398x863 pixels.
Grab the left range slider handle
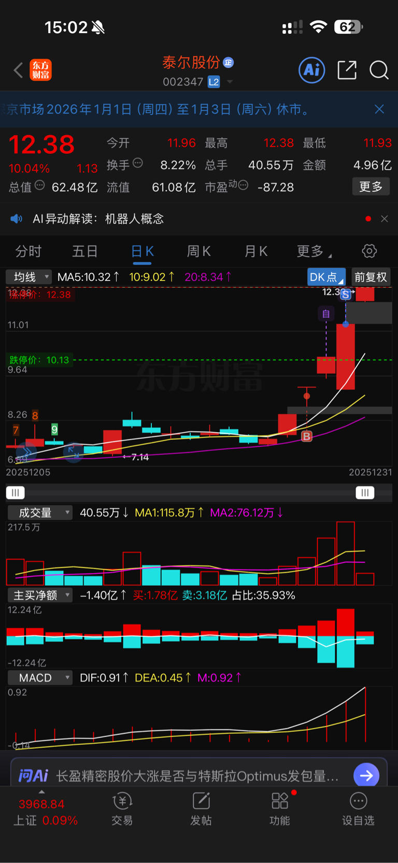[x=15, y=492]
